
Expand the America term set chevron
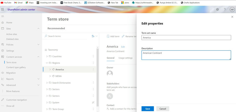point(50,70)
